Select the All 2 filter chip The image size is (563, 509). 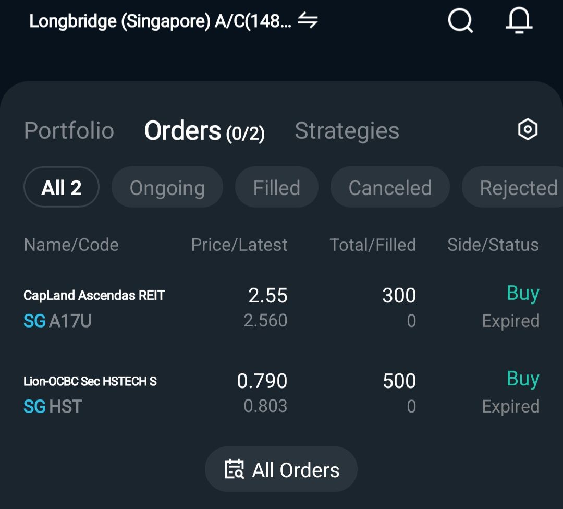(x=62, y=187)
